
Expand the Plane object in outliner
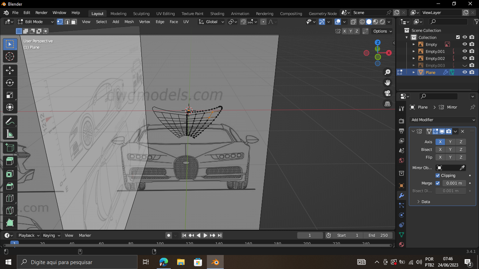(414, 73)
